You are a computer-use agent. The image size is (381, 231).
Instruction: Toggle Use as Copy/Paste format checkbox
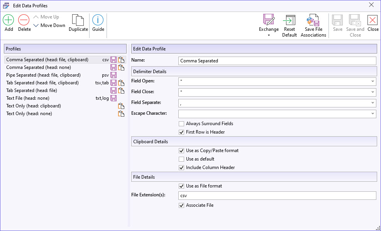pyautogui.click(x=181, y=151)
